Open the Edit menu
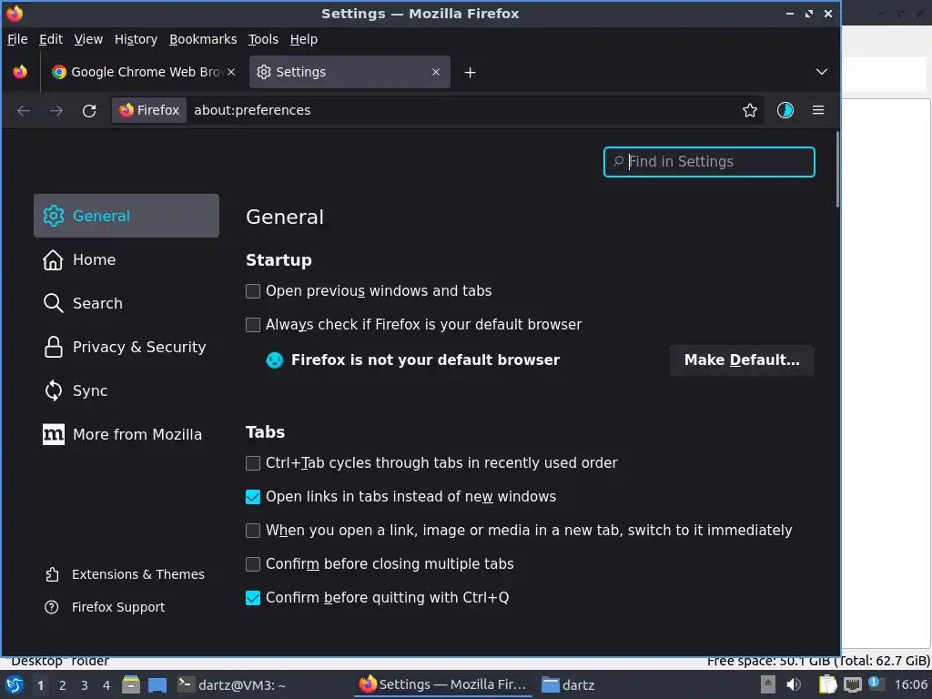Viewport: 932px width, 699px height. click(x=51, y=39)
